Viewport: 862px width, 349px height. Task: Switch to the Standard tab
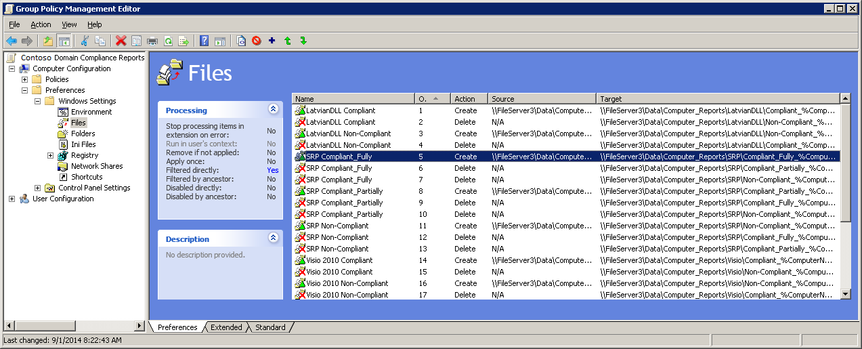pyautogui.click(x=270, y=327)
